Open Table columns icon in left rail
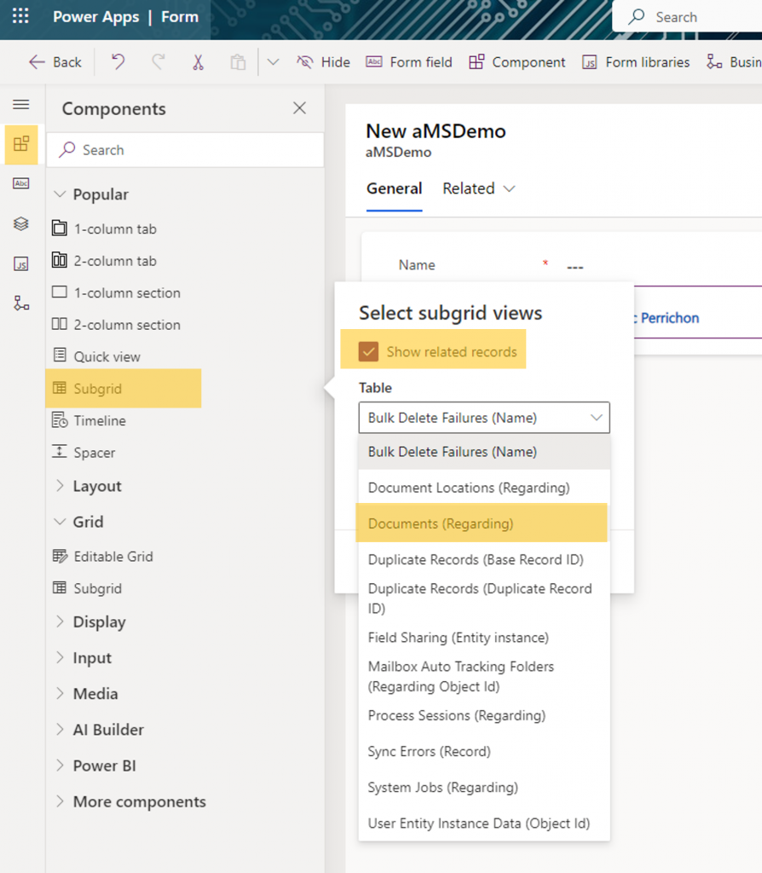Screen dimensions: 762x873 click(x=21, y=184)
